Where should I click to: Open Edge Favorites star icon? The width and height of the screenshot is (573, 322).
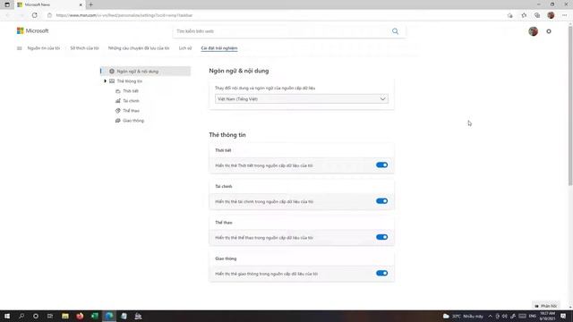pyautogui.click(x=524, y=15)
